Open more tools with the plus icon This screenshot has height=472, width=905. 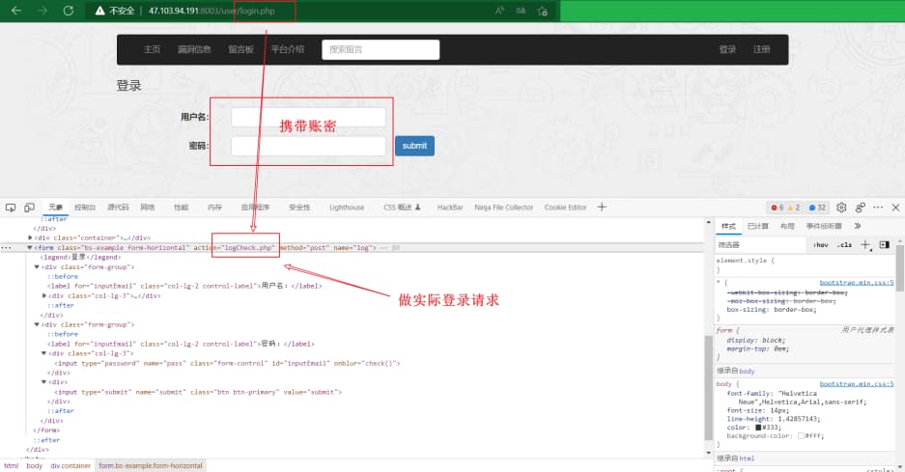coord(602,207)
